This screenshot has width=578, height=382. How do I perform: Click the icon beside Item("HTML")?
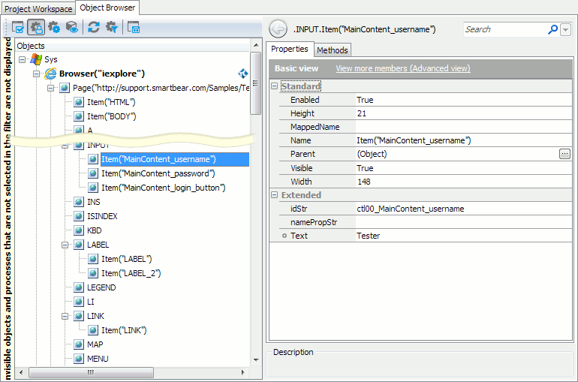[79, 102]
